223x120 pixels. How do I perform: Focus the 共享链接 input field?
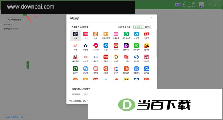85,94
